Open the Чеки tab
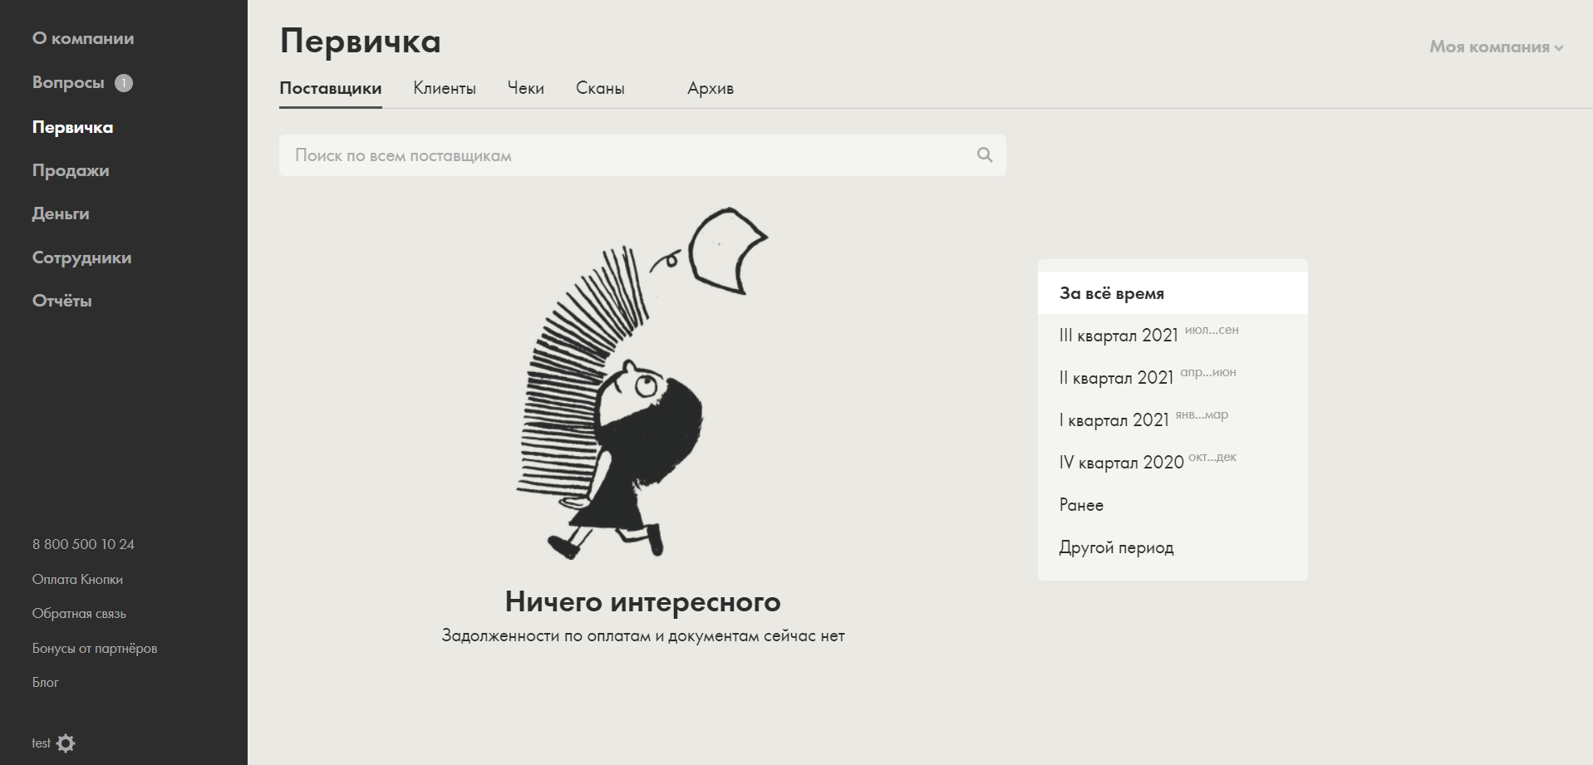 525,89
